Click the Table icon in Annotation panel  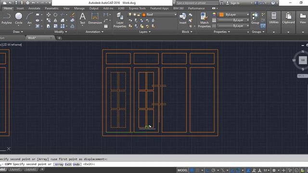coord(106,26)
